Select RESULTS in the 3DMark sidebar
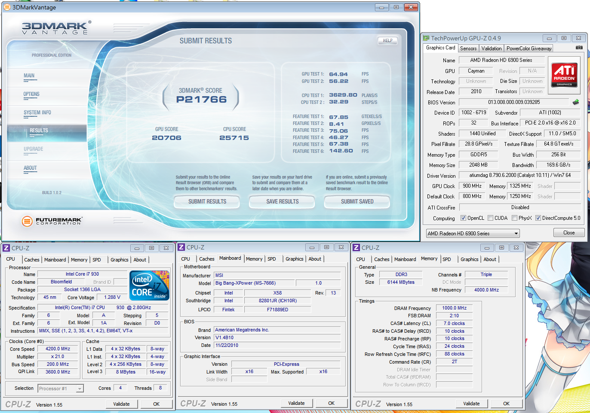The height and width of the screenshot is (413, 590). click(x=47, y=133)
